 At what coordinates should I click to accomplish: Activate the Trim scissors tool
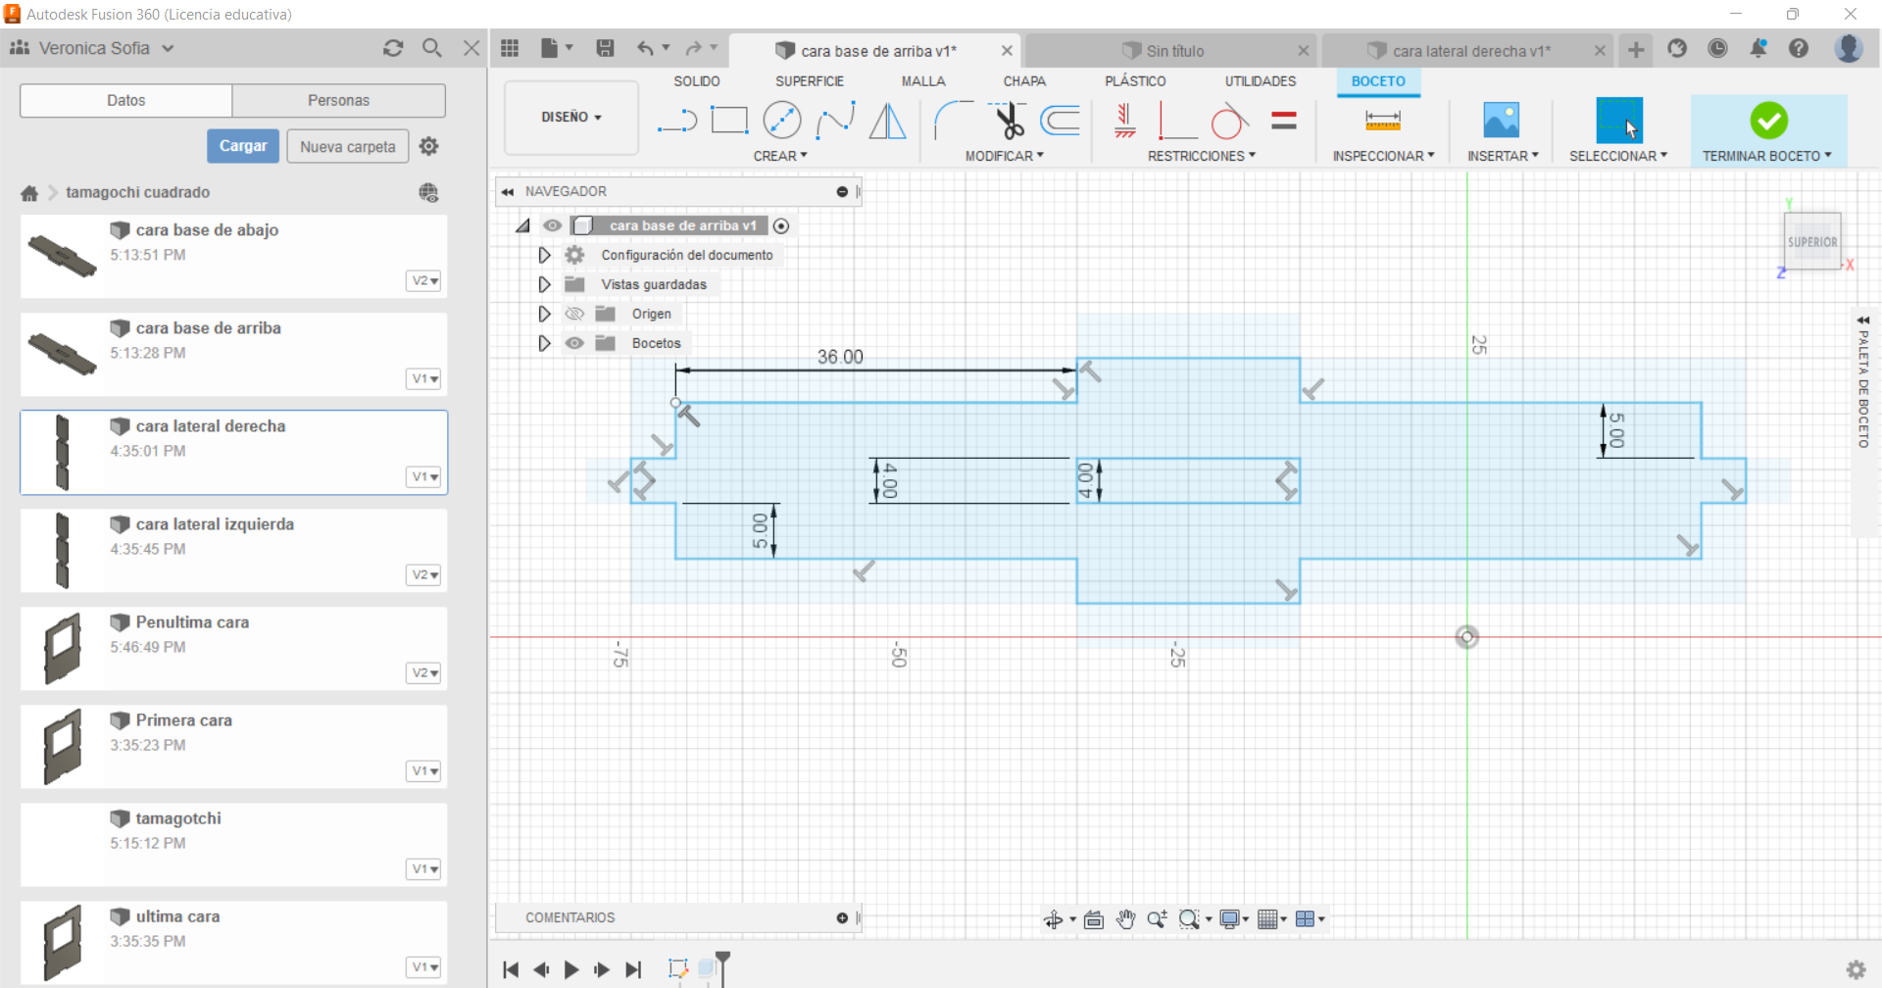pyautogui.click(x=1008, y=121)
